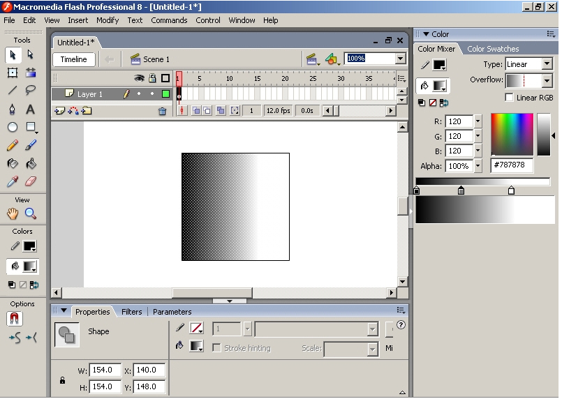
Task: Click the Timeline toggle button
Action: pos(74,59)
